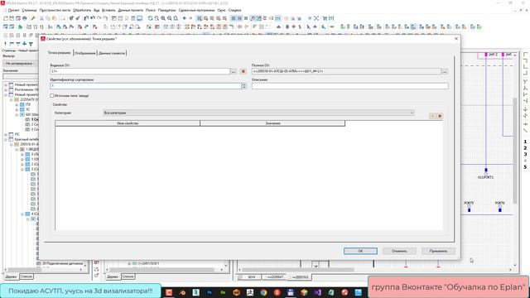
Task: Click the Значение filter field in navigator
Action: (x=20, y=76)
